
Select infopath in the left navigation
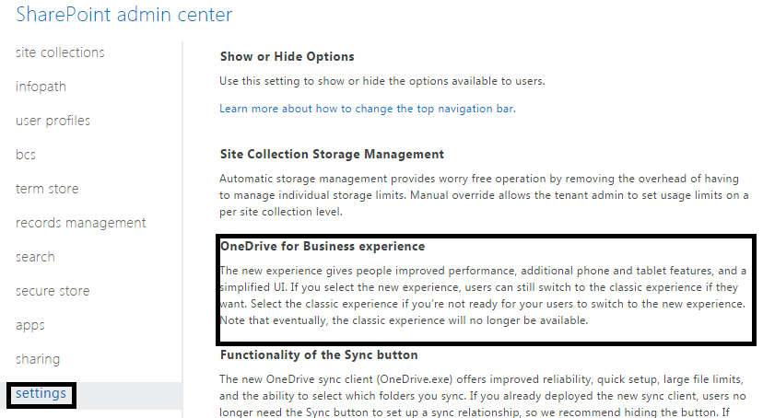pyautogui.click(x=41, y=87)
